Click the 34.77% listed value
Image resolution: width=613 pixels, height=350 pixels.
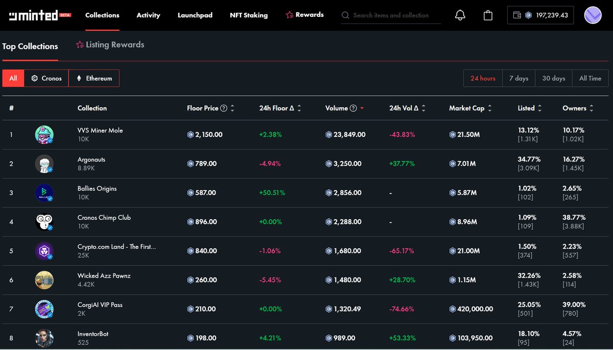pos(529,159)
